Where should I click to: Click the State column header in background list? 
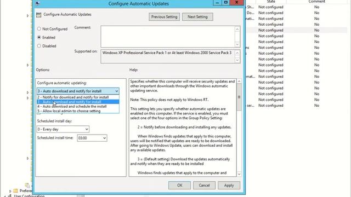[x=271, y=2]
